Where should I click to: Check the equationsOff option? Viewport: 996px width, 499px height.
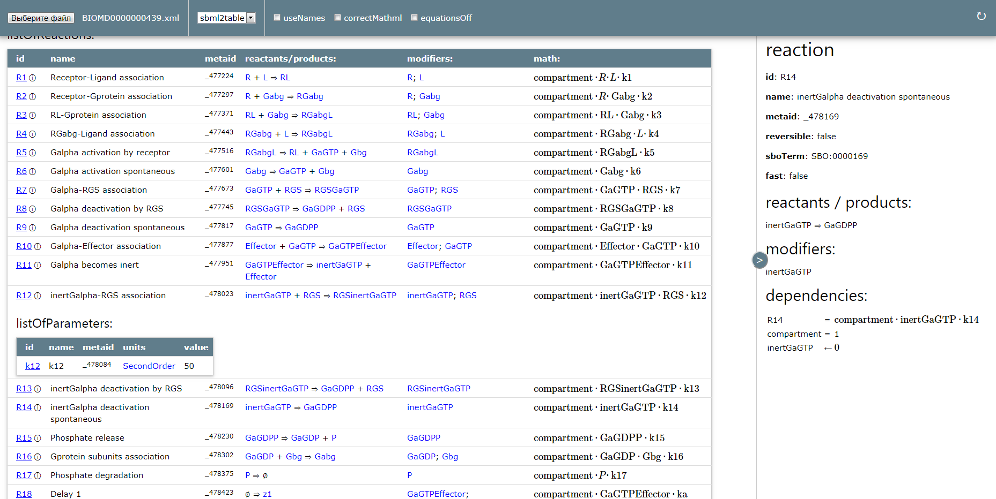pyautogui.click(x=415, y=18)
